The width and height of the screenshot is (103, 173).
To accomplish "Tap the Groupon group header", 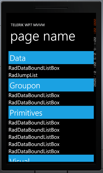I will 51,85.
